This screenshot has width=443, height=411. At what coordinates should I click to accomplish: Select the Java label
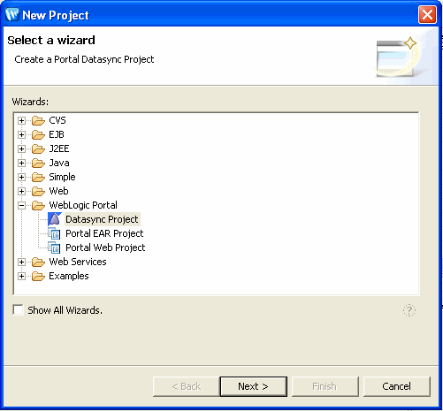tap(59, 163)
